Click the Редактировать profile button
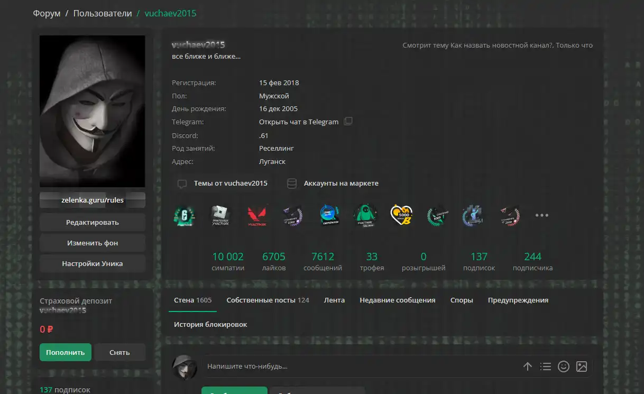This screenshot has height=394, width=644. (93, 223)
